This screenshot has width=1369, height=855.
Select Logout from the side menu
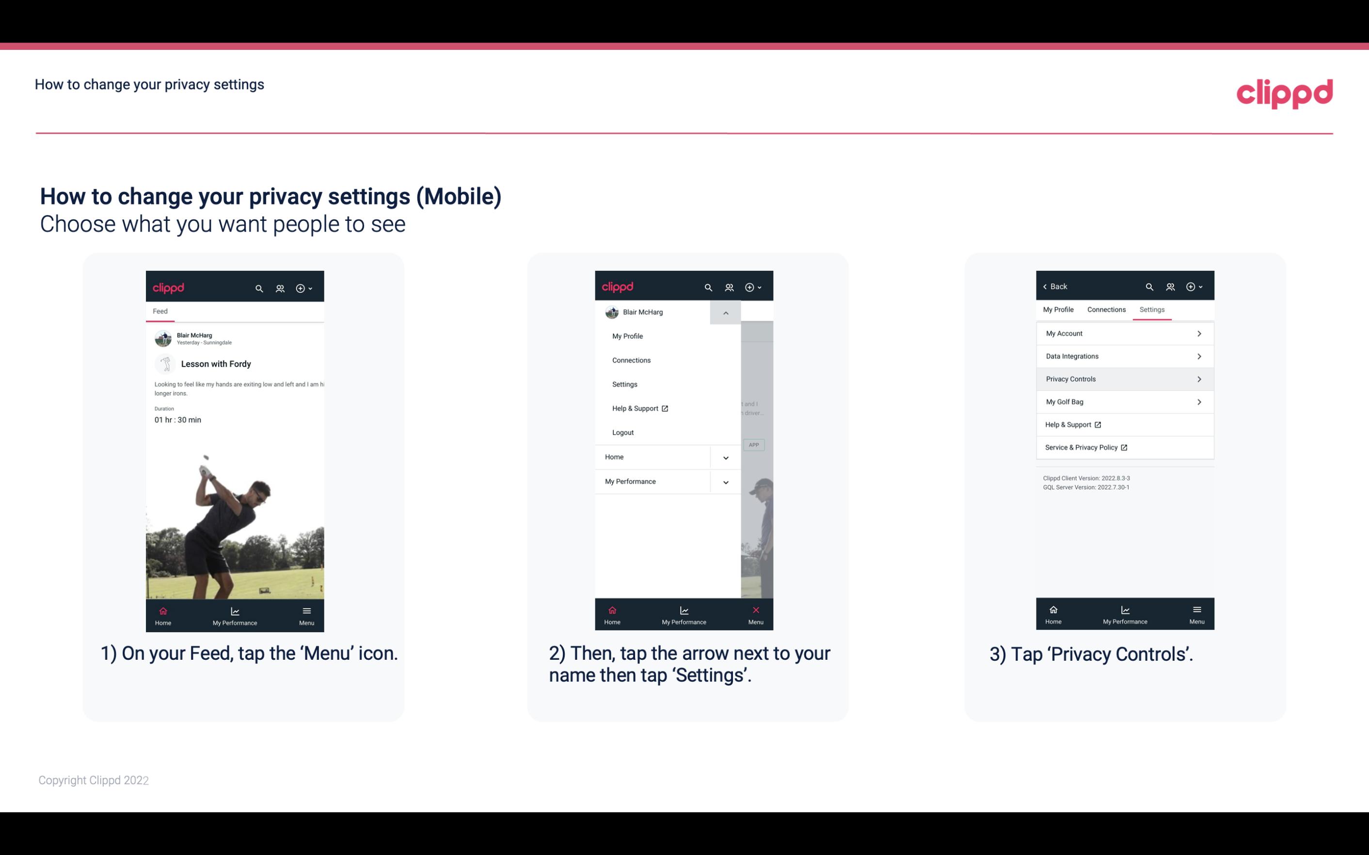(623, 432)
